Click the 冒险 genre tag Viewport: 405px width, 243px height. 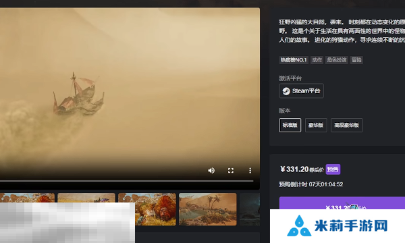356,60
